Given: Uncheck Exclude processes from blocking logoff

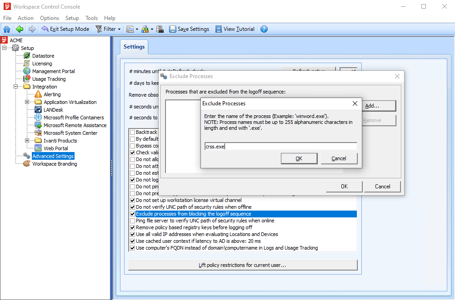Looking at the screenshot, I should pos(133,214).
